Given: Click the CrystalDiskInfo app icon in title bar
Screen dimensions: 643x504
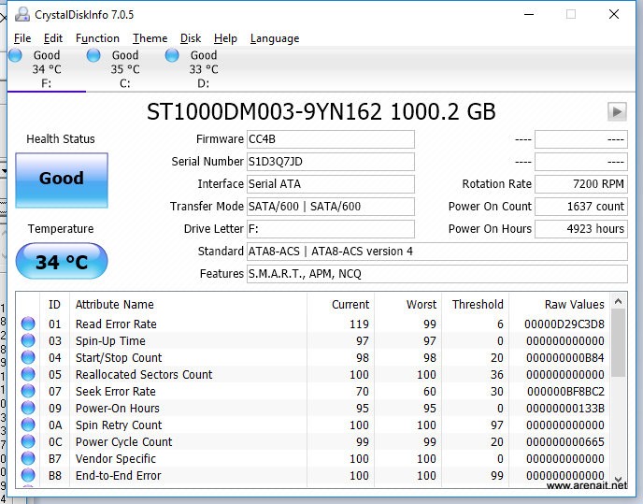Looking at the screenshot, I should [x=22, y=14].
